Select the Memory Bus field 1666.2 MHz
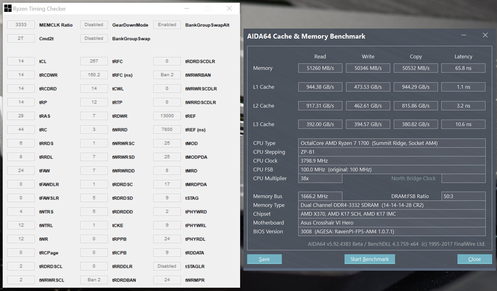 [x=320, y=196]
